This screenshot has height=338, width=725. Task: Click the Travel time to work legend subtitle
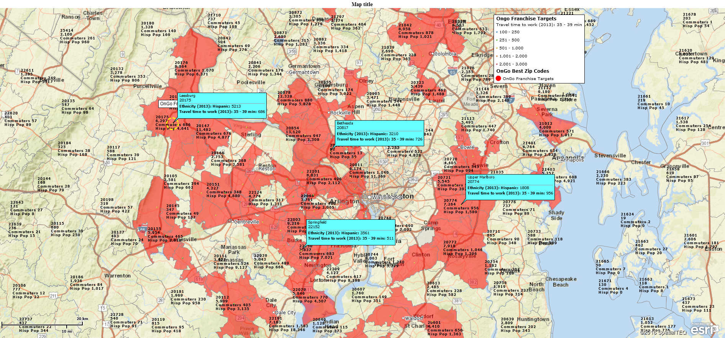click(x=539, y=25)
